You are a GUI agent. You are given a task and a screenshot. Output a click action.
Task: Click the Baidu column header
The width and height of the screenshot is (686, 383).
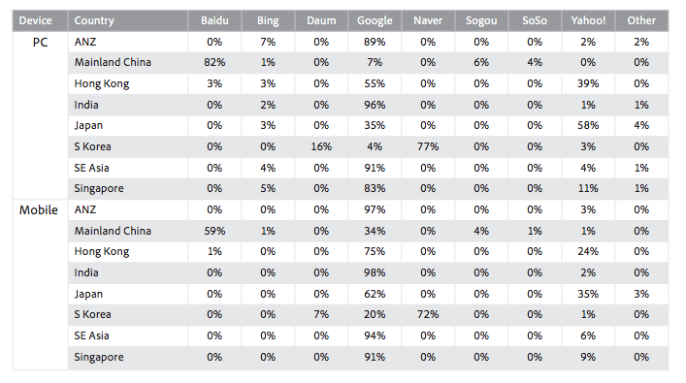pos(214,20)
